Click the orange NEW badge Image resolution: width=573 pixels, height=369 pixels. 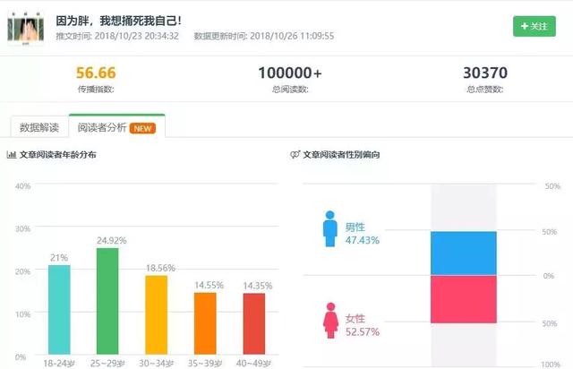point(143,128)
